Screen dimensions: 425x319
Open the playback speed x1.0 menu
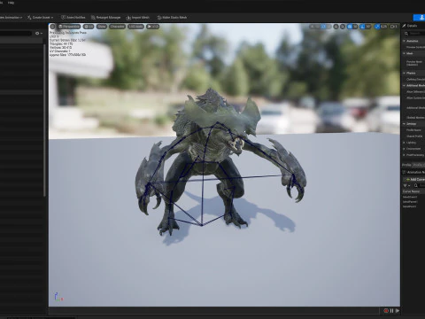(x=153, y=27)
